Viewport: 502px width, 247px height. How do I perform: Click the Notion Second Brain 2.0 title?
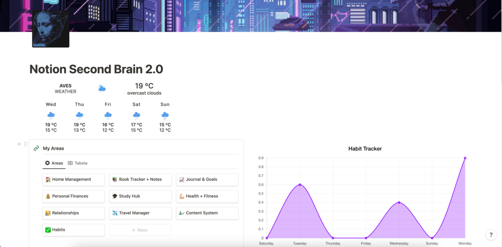tap(96, 69)
